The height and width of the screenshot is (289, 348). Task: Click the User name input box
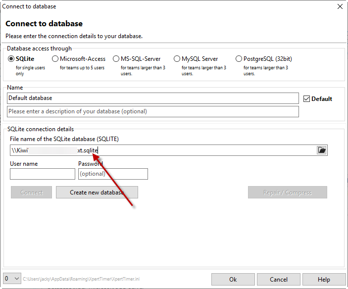[43, 174]
